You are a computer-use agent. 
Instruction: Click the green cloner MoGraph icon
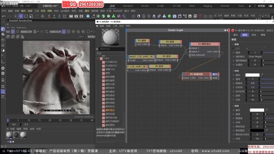point(113,16)
